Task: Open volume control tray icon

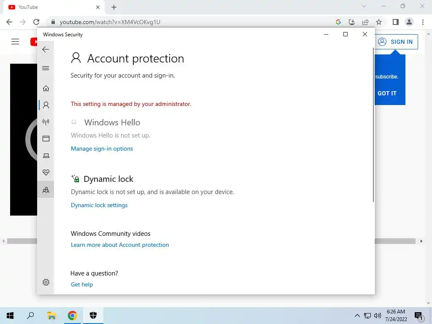Action: tap(378, 316)
